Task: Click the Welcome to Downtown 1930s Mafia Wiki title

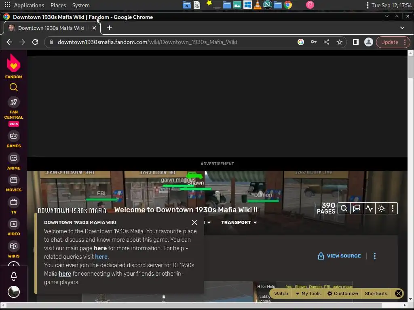Action: point(186,210)
